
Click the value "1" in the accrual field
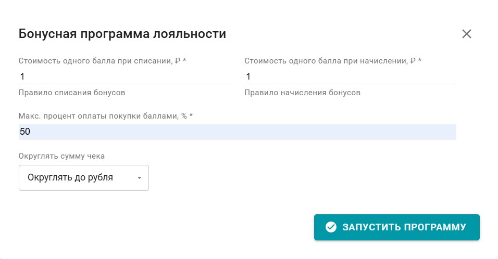[248, 76]
